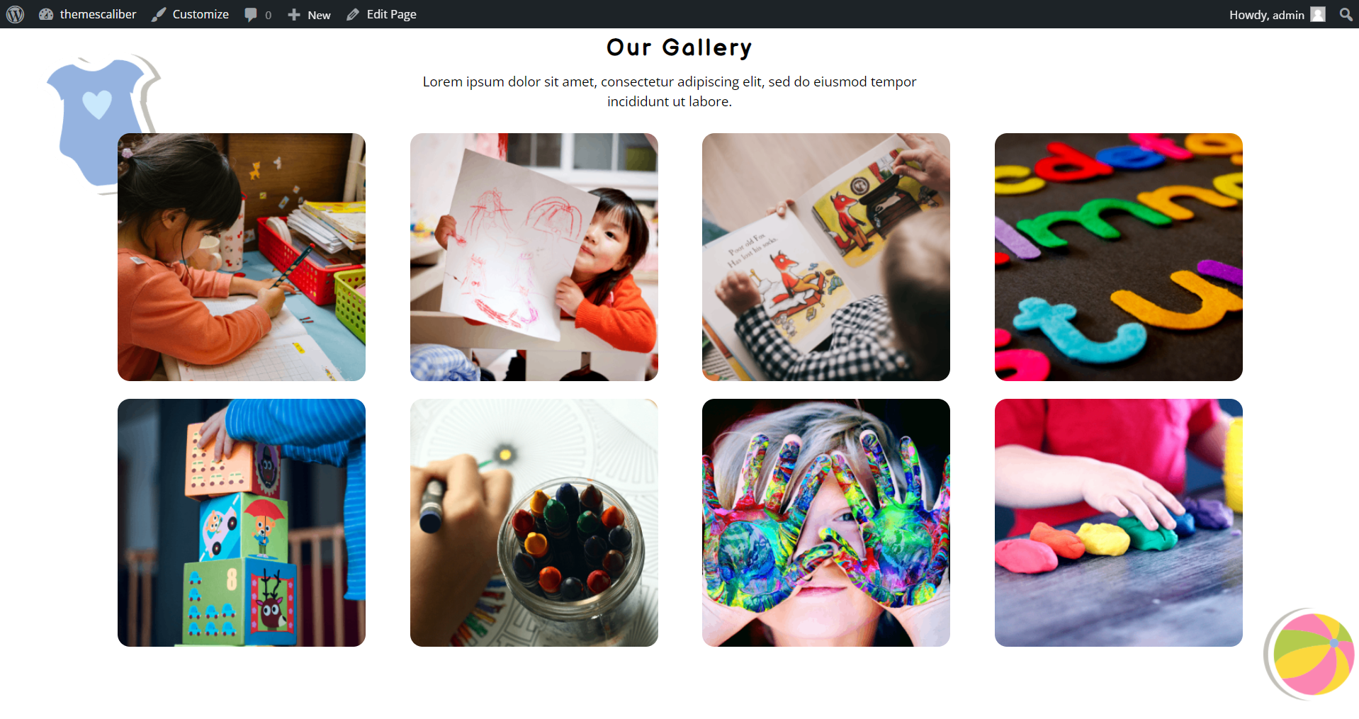Open painted hands child photo
The image size is (1359, 719).
click(x=826, y=523)
